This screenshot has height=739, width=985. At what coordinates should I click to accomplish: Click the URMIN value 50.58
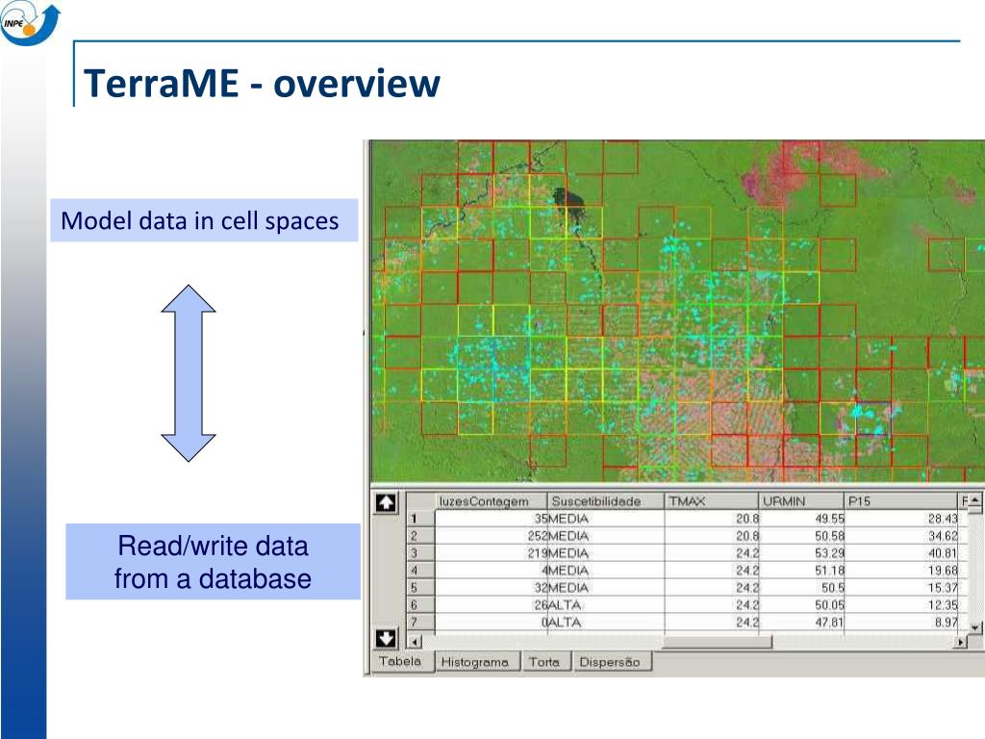coord(829,536)
